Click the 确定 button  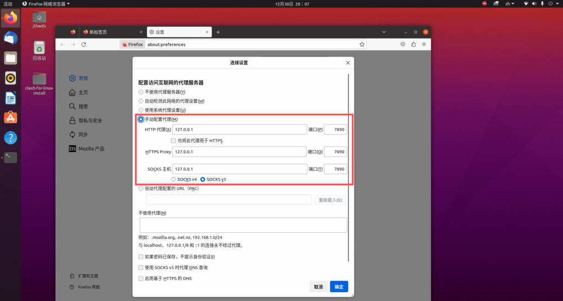click(339, 287)
